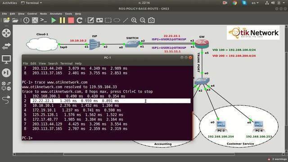This screenshot has width=288, height=162.
Task: Browse routers in device sidebar
Action: click(6, 33)
